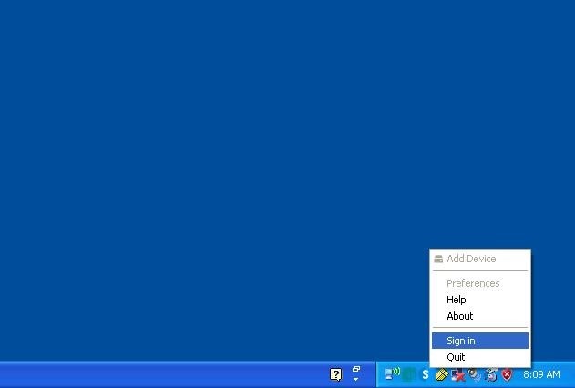575x388 pixels.
Task: Click the yellow striped tray icon
Action: pos(442,374)
